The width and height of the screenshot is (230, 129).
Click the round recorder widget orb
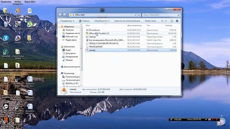[x=222, y=121]
